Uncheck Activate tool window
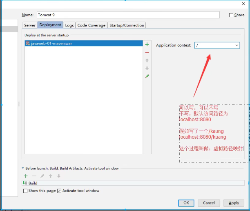The image size is (250, 211). click(x=59, y=191)
